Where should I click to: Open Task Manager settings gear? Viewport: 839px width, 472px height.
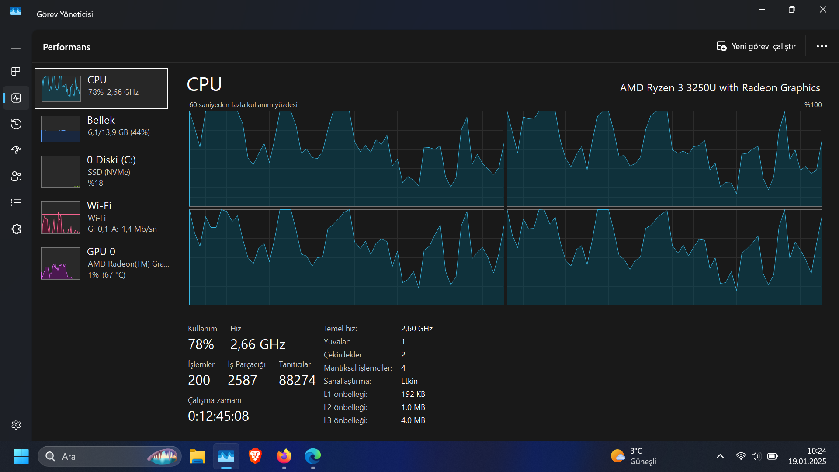click(16, 425)
